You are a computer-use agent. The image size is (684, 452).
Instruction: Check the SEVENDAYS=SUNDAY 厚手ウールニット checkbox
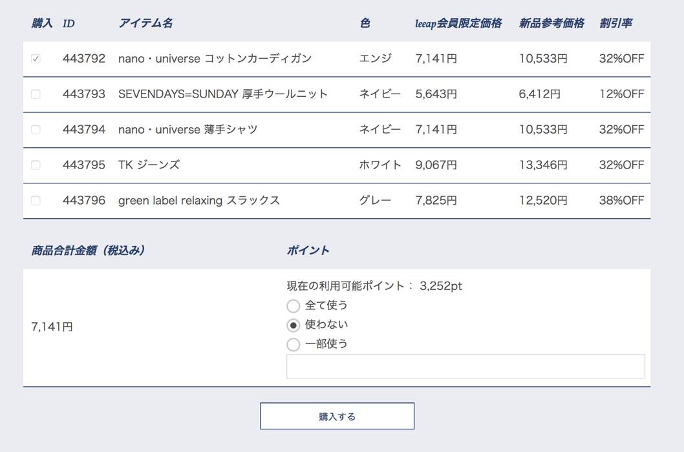coord(36,94)
